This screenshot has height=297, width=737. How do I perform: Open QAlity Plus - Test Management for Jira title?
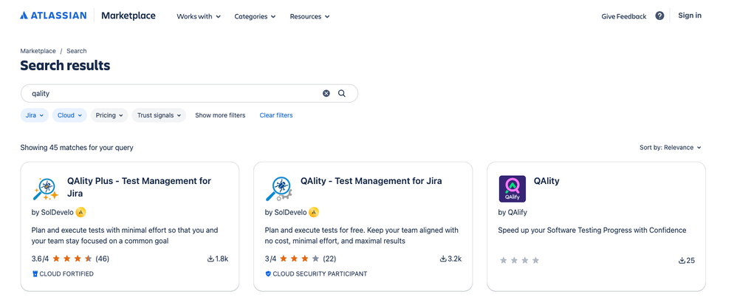pos(139,187)
